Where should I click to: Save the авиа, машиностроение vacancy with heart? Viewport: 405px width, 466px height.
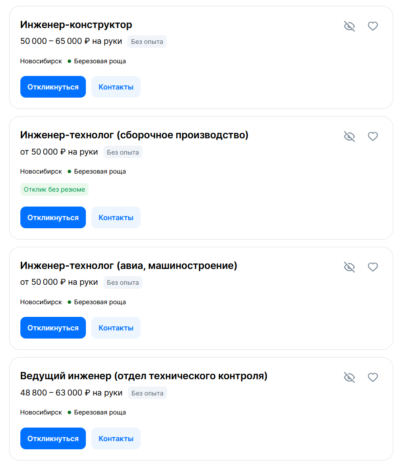(x=372, y=267)
